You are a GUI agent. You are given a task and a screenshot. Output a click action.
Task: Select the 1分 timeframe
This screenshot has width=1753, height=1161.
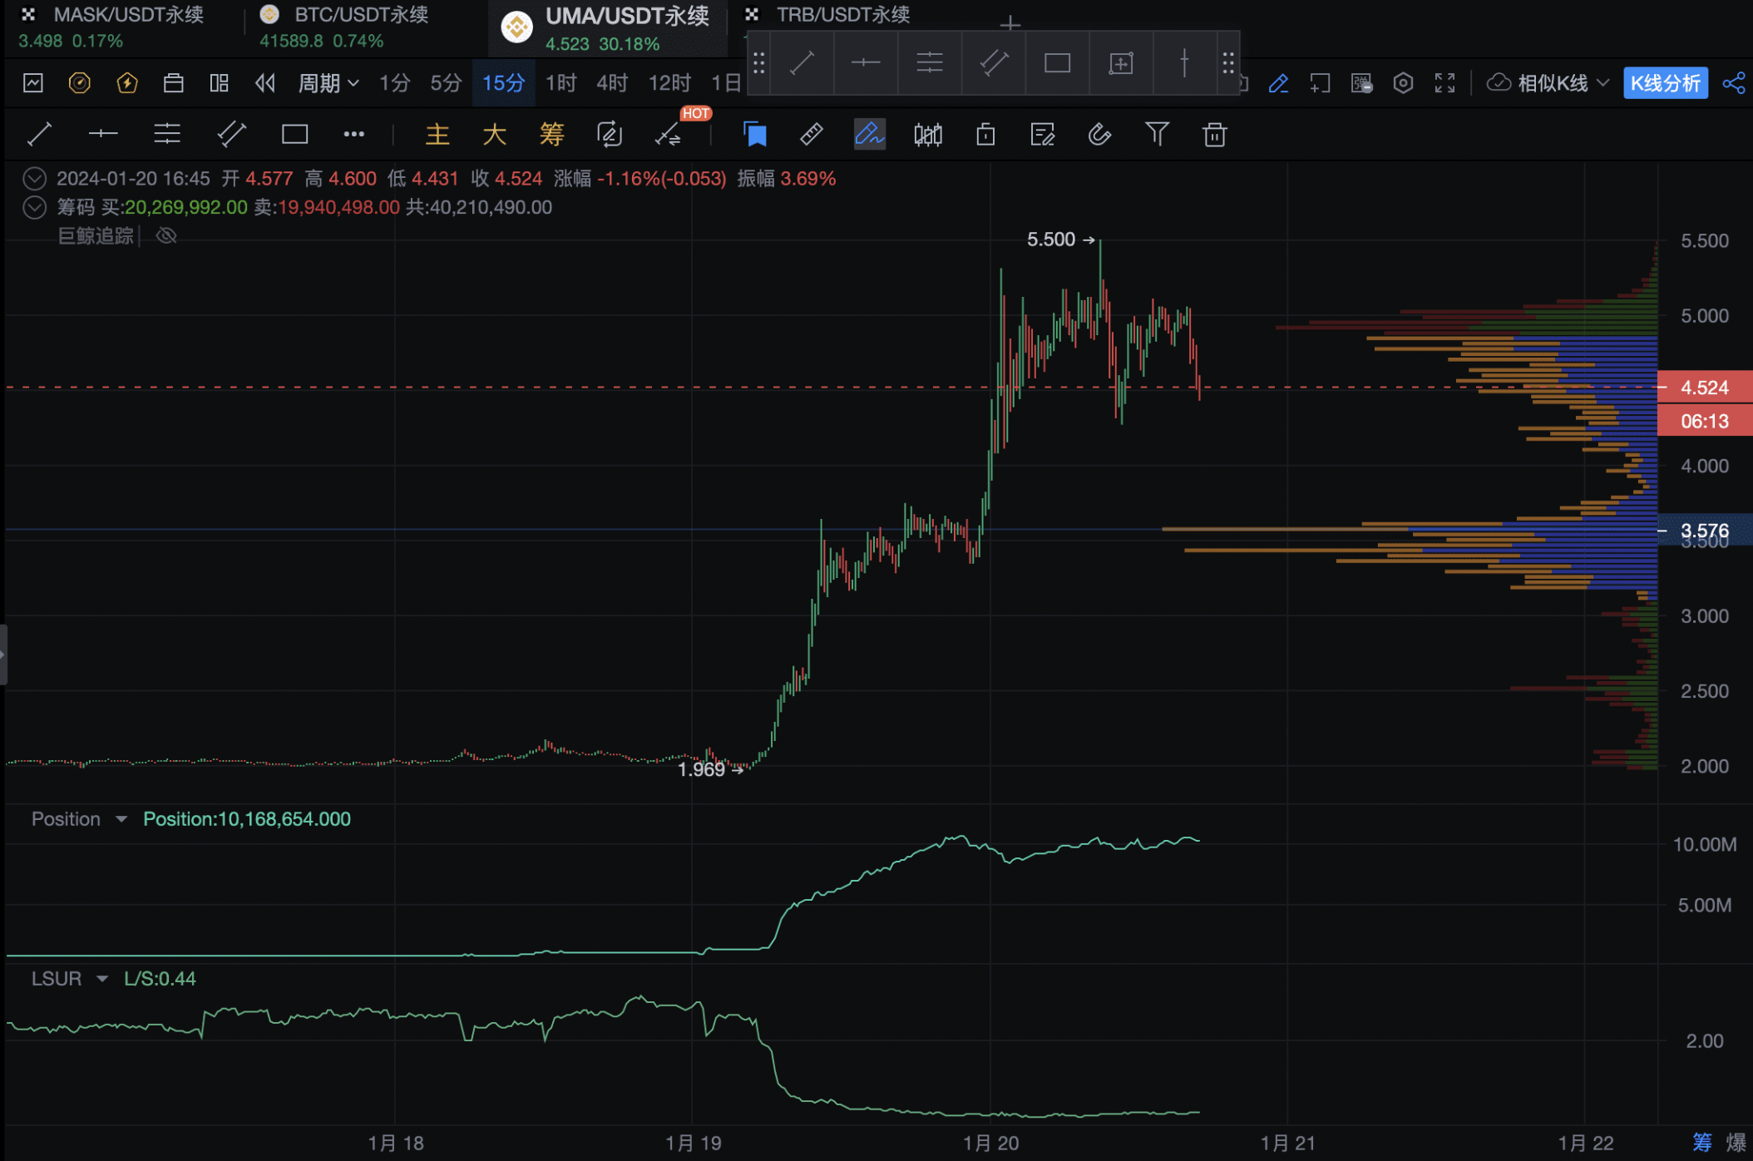click(x=395, y=83)
